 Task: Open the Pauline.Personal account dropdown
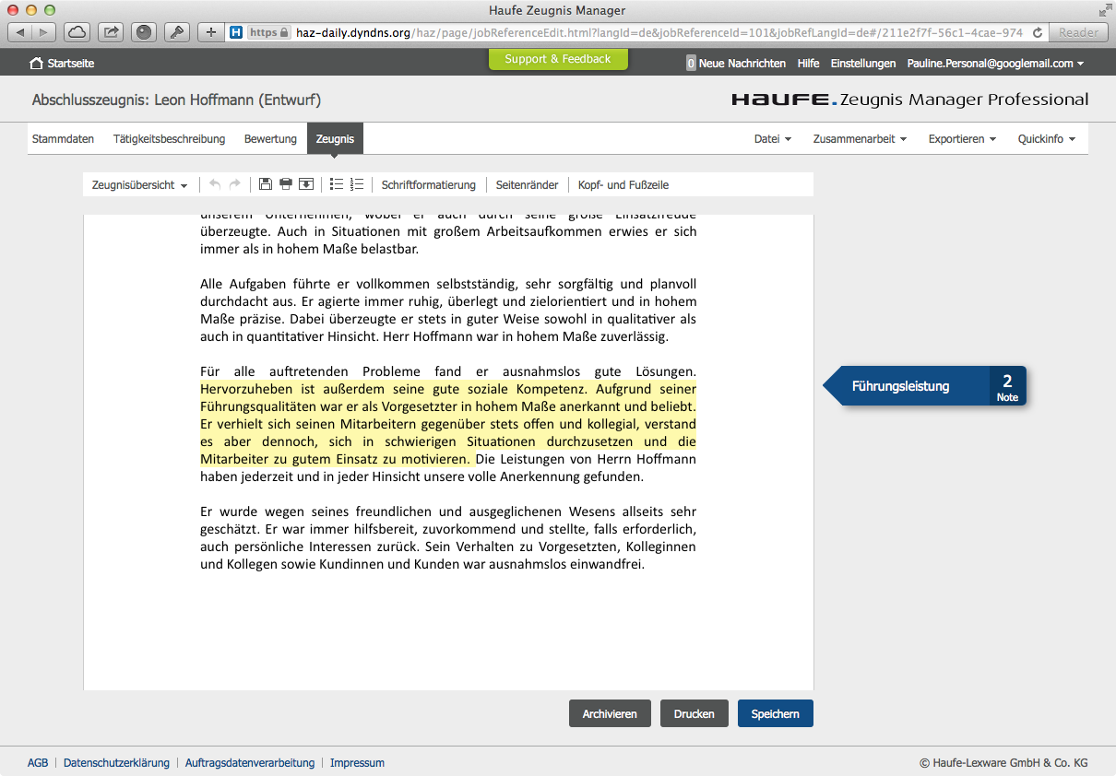(995, 64)
